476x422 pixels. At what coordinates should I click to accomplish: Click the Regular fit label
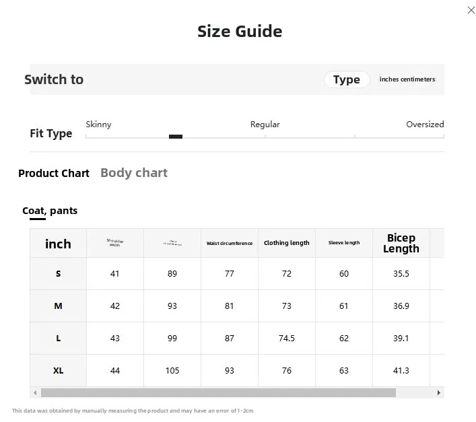265,125
